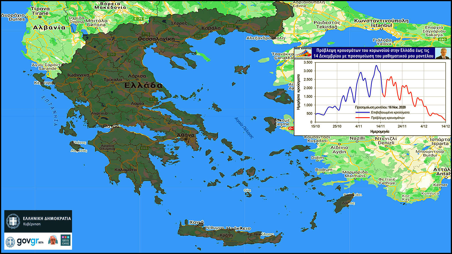The height and width of the screenshot is (254, 452).
Task: Click the blue confirmed cases legend line
Action: [x=362, y=112]
